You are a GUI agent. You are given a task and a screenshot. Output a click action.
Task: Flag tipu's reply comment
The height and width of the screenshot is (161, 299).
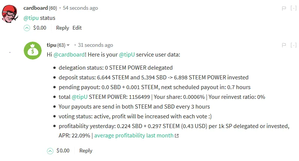284,45
